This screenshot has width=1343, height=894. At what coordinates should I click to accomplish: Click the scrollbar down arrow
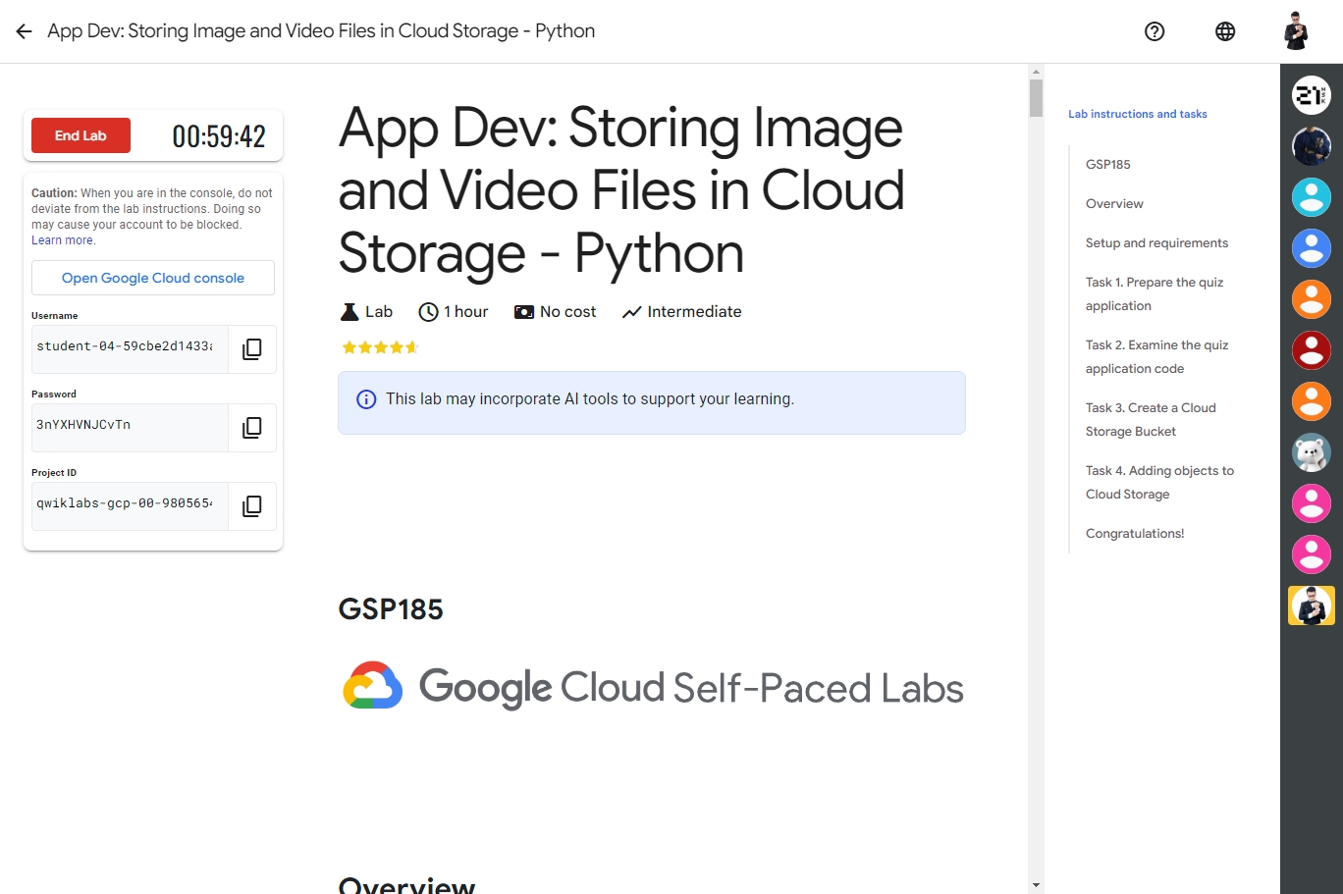pyautogui.click(x=1036, y=885)
